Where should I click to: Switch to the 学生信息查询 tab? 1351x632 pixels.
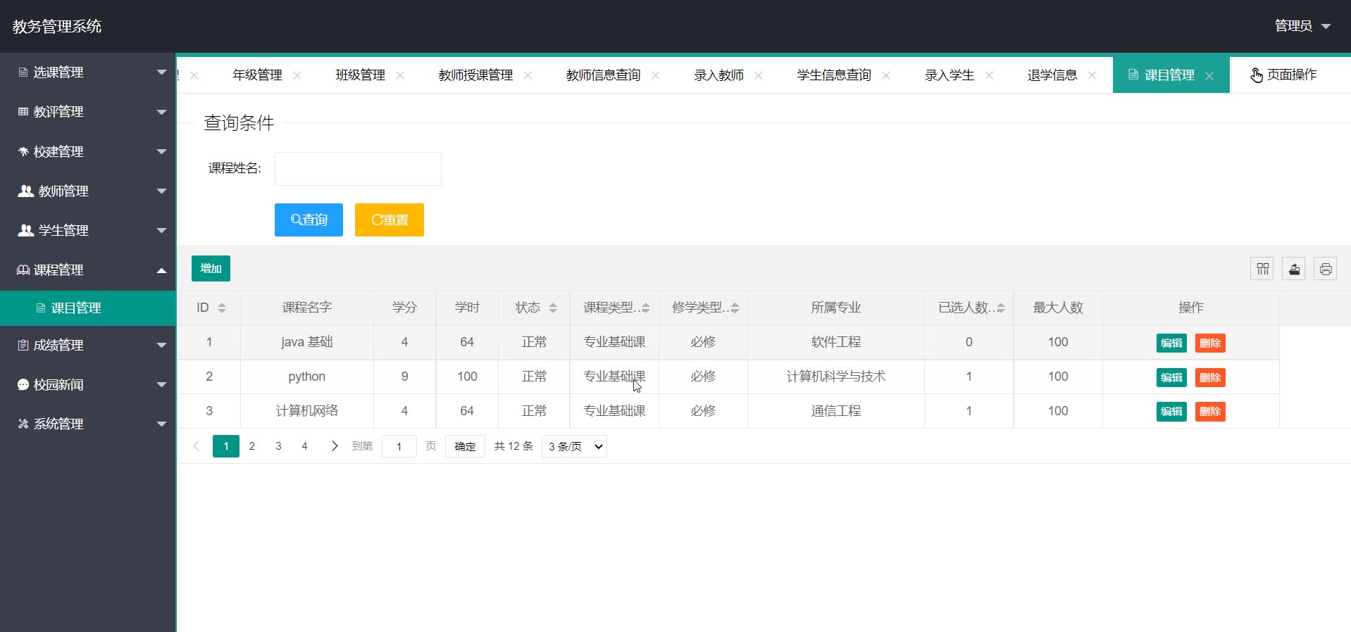pyautogui.click(x=834, y=75)
